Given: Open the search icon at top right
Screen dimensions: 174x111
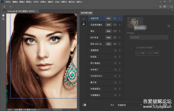Looking at the screenshot, I should (160, 7).
